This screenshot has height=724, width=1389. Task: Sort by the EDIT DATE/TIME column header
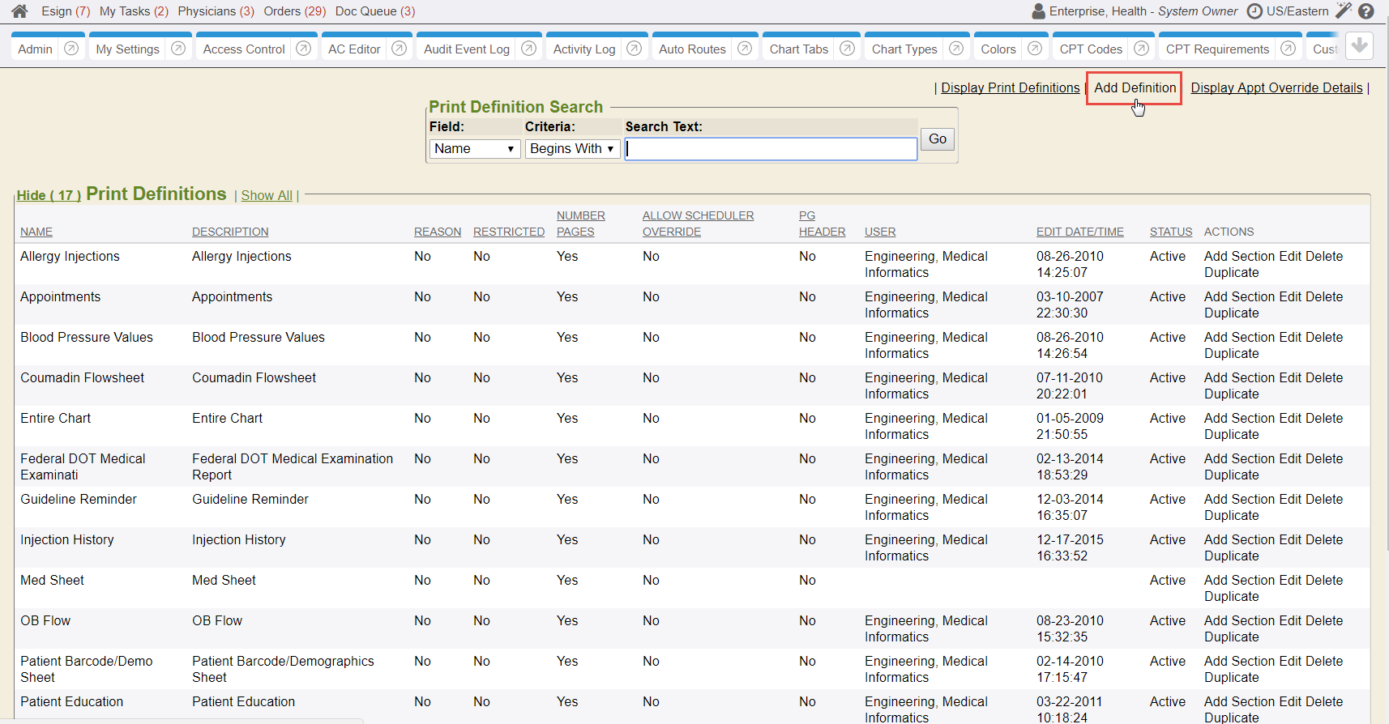tap(1079, 232)
